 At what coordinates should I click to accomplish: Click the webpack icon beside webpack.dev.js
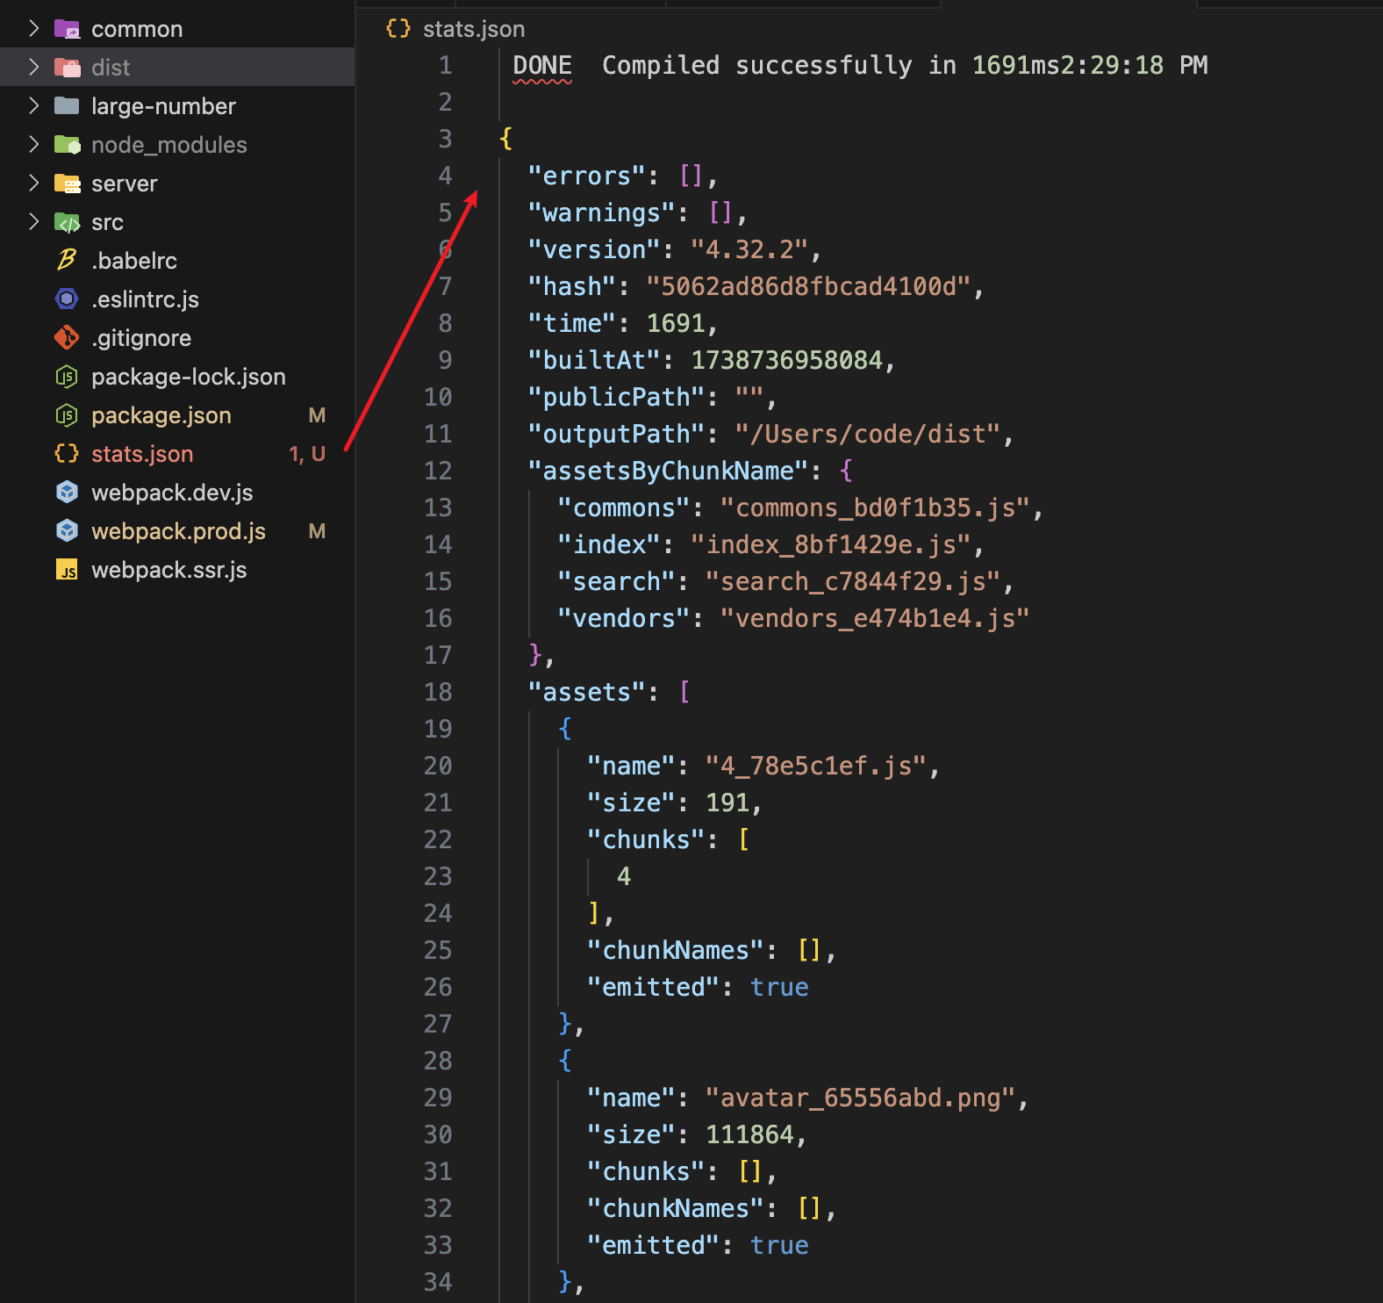point(67,492)
